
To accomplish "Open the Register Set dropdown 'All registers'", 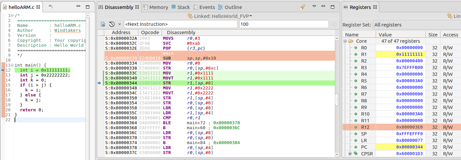I will point(417,25).
